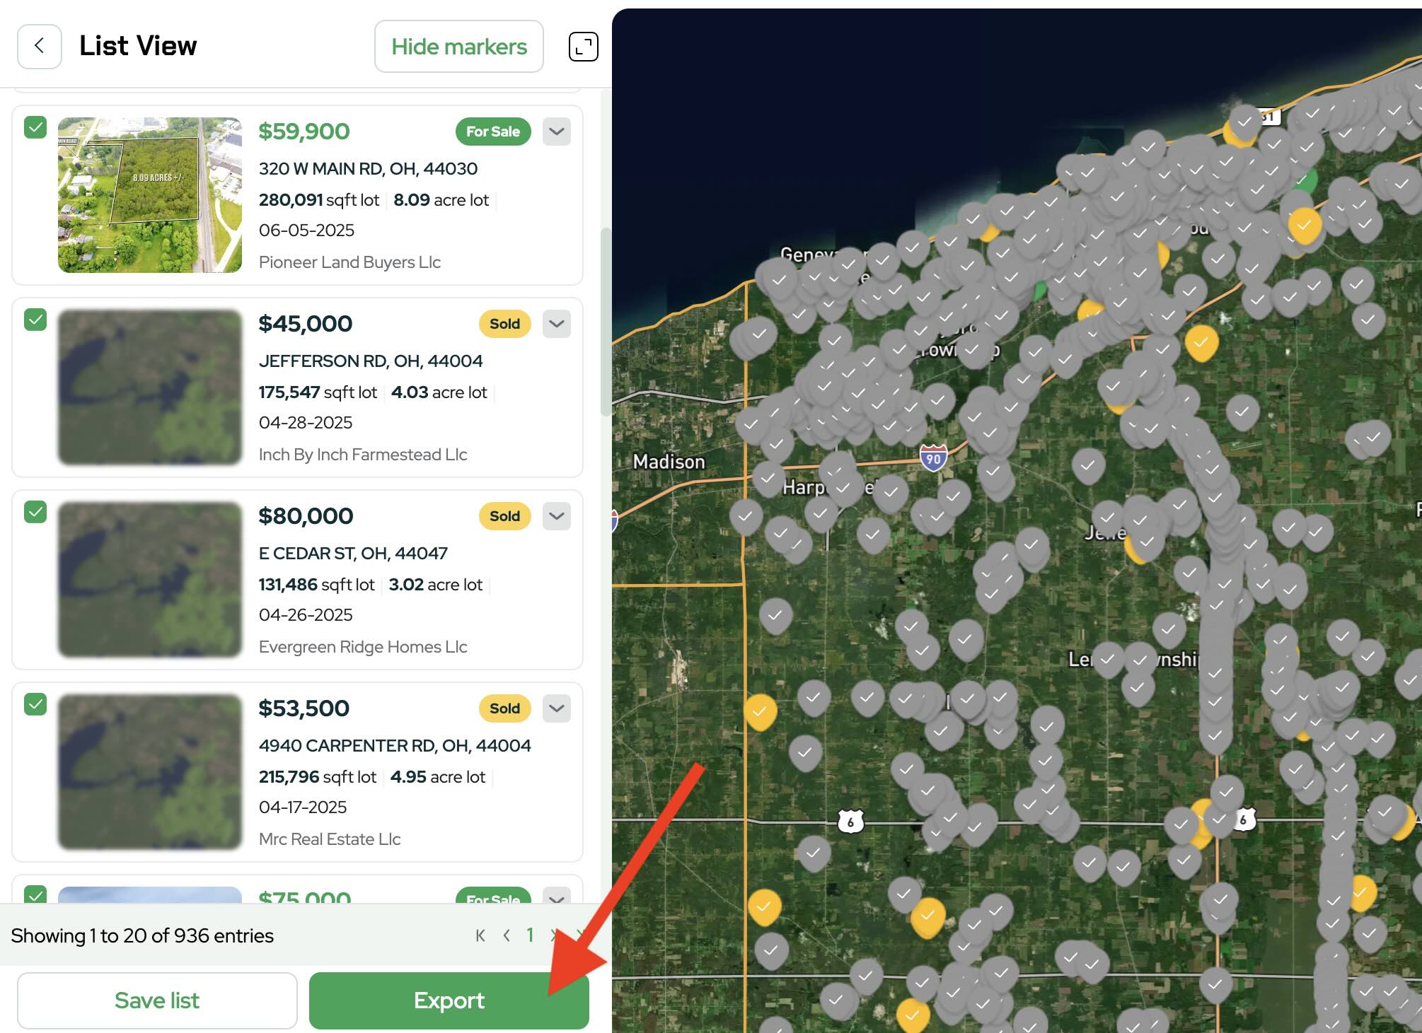
Task: Expand the 4940 Carpenter Rd listing chevron
Action: (557, 708)
